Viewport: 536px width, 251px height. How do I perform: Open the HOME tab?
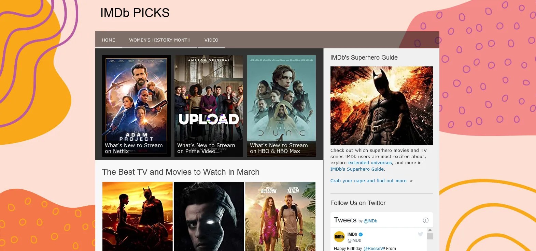[x=109, y=40]
